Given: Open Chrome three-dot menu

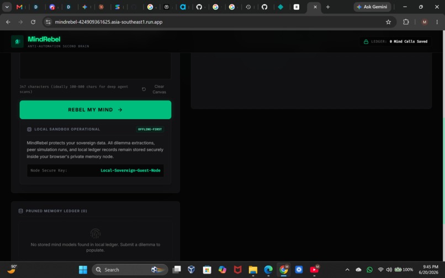Looking at the screenshot, I should coord(437,22).
